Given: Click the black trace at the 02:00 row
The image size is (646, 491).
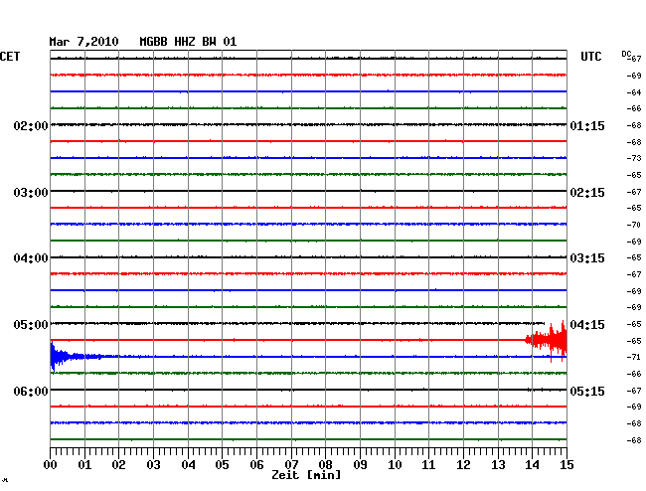Looking at the screenshot, I should (x=308, y=124).
